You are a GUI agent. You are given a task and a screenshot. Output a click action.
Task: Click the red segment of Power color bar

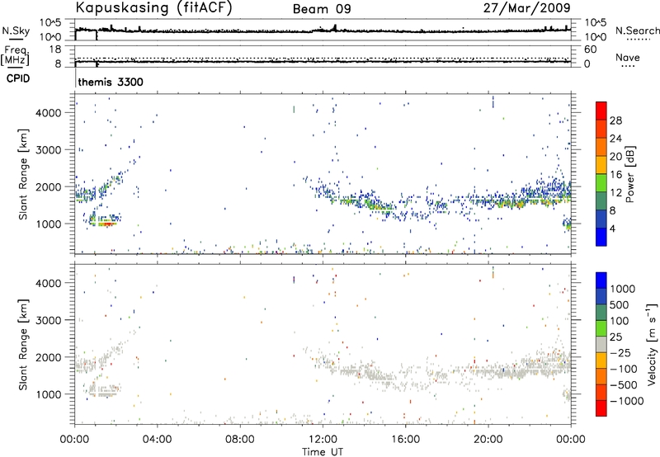[x=601, y=111]
